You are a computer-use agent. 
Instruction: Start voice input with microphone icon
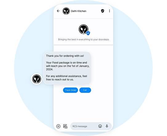tap(107, 126)
